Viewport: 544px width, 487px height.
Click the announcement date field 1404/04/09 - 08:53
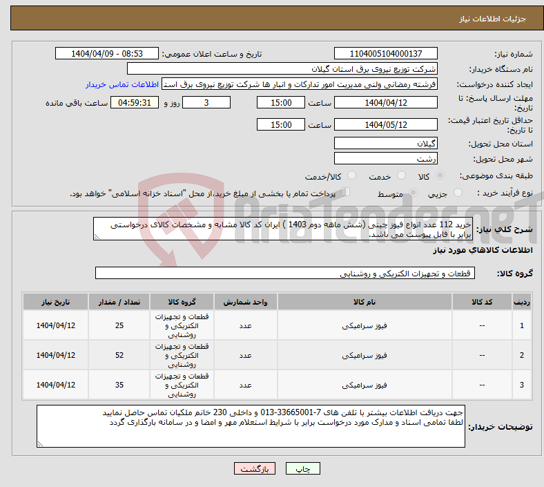(107, 53)
